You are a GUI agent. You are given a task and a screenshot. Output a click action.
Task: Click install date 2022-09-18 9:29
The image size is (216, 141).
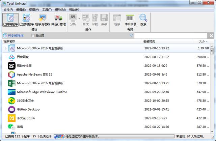coord(156,66)
